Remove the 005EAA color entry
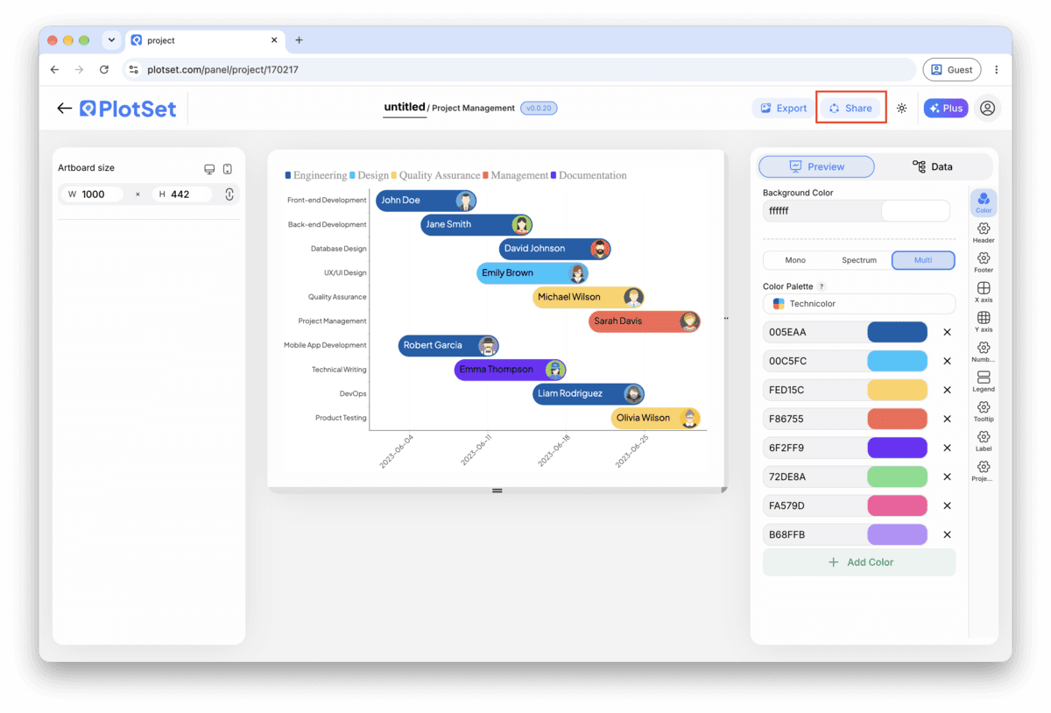Screen dimensions: 1051x713 pyautogui.click(x=947, y=332)
